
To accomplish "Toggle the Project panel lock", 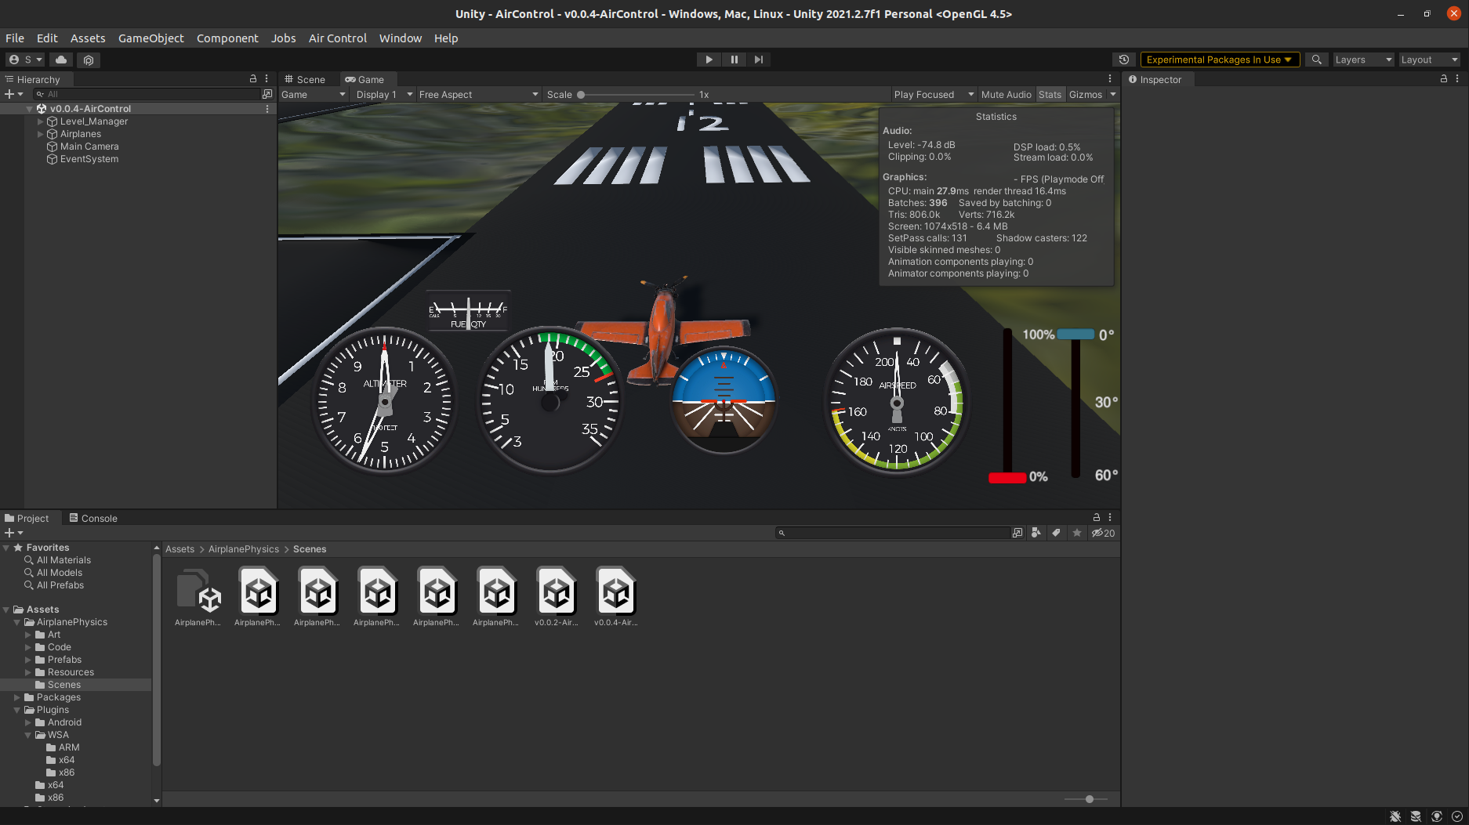I will coord(1097,518).
